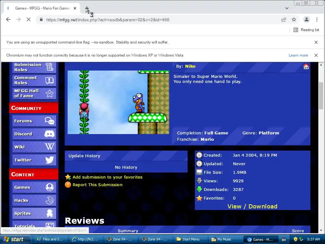Stop page loading with the X button
Viewport: 325px width, 244px height.
pos(29,19)
